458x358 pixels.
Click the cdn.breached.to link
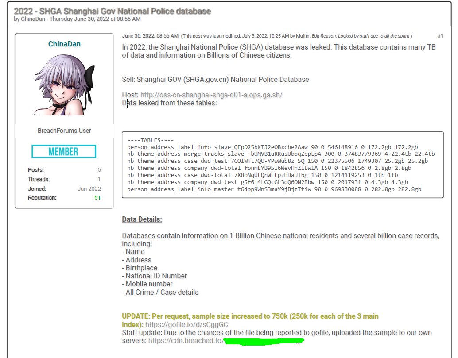coord(184,341)
